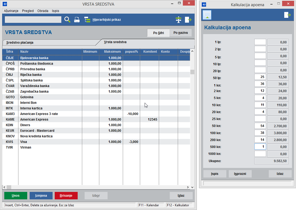Sort list Po nazivu

click(180, 33)
